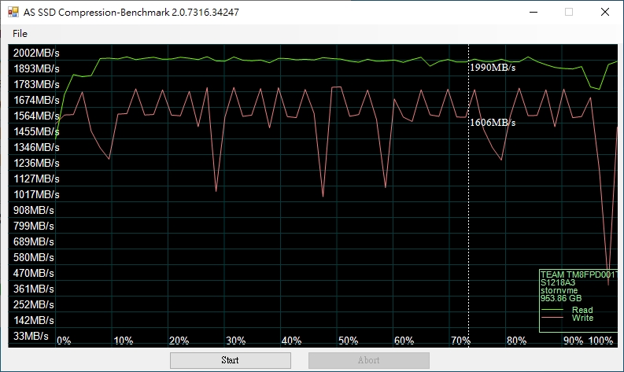
Task: Click the 953.86 GB capacity text
Action: click(x=561, y=298)
